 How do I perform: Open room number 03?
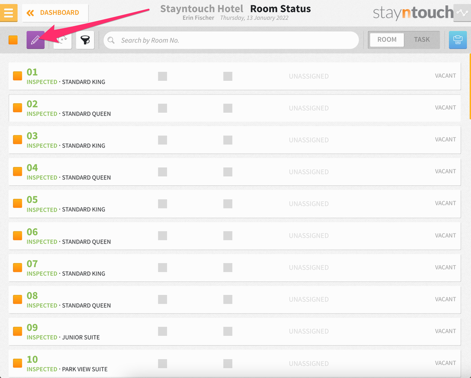32,136
